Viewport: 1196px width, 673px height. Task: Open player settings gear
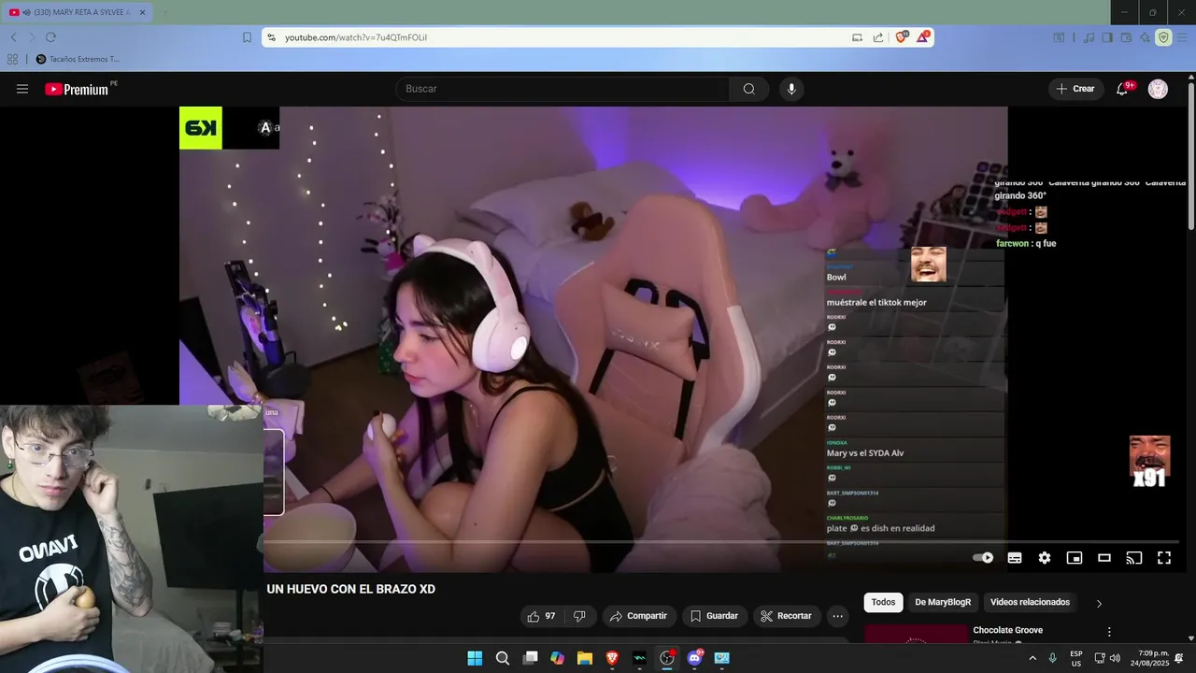[x=1045, y=558]
